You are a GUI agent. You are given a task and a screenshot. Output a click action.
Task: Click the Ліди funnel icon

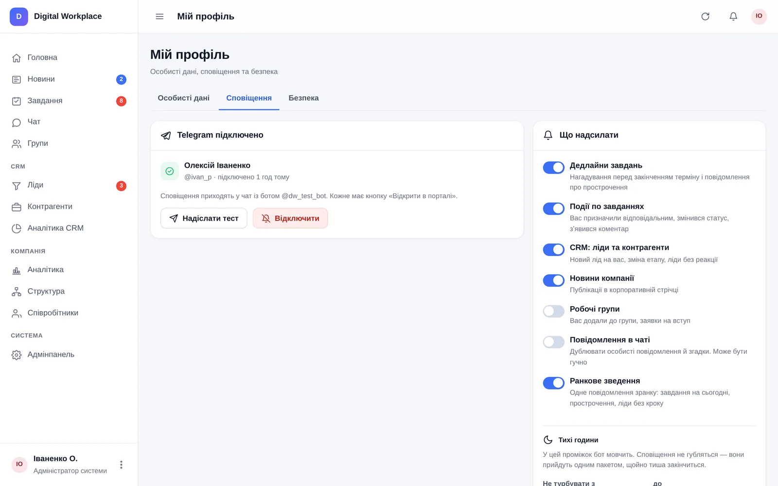pos(17,186)
